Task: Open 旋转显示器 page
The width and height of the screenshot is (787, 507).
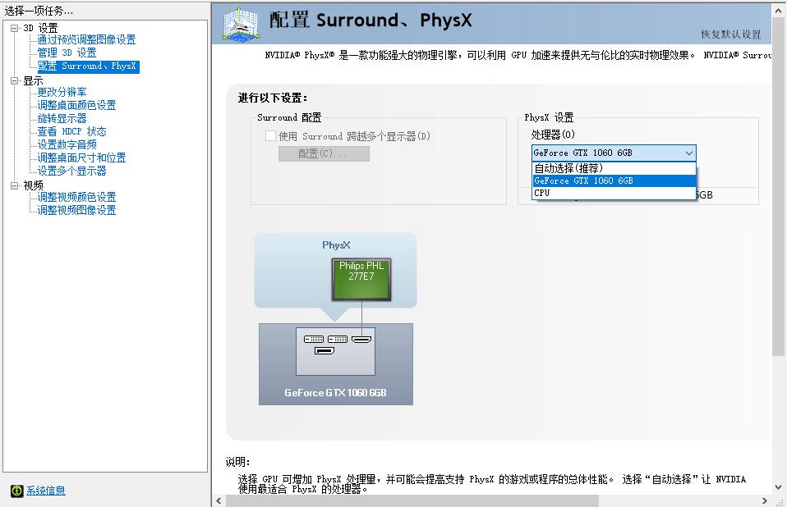Action: pyautogui.click(x=62, y=118)
